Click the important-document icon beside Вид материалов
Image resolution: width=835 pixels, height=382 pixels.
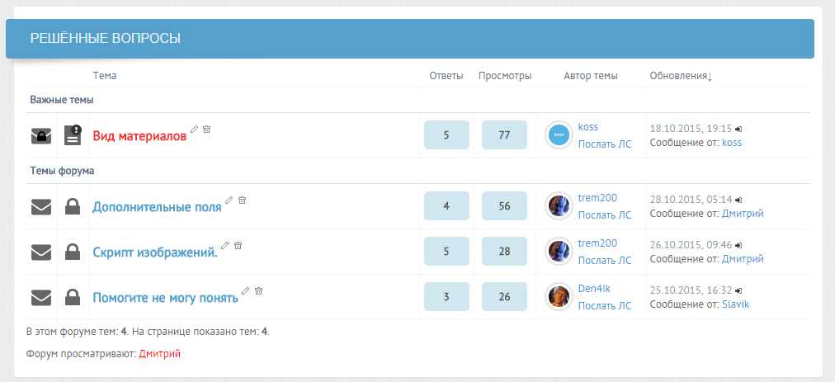coord(73,135)
